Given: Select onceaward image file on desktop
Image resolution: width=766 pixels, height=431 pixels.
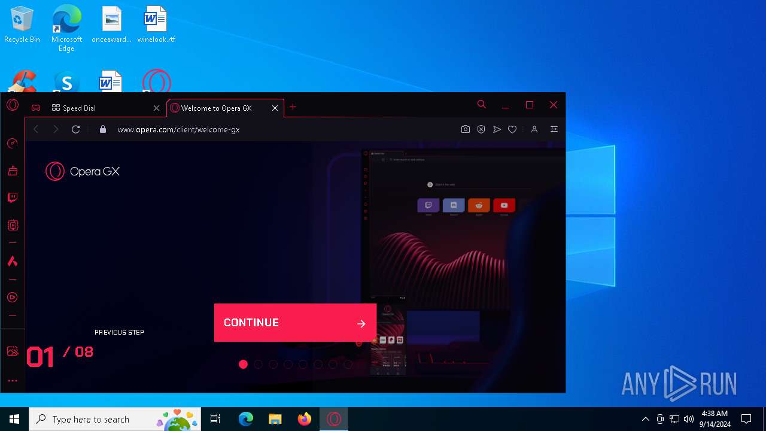Looking at the screenshot, I should pyautogui.click(x=111, y=25).
